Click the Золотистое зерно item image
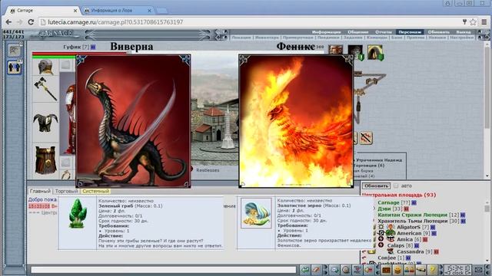The height and width of the screenshot is (276, 492). (256, 213)
